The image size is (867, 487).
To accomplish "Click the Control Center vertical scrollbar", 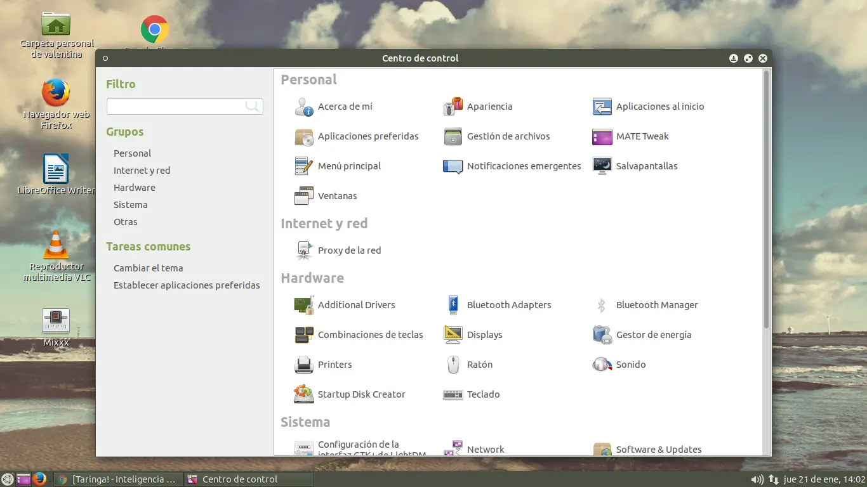I will (x=766, y=199).
